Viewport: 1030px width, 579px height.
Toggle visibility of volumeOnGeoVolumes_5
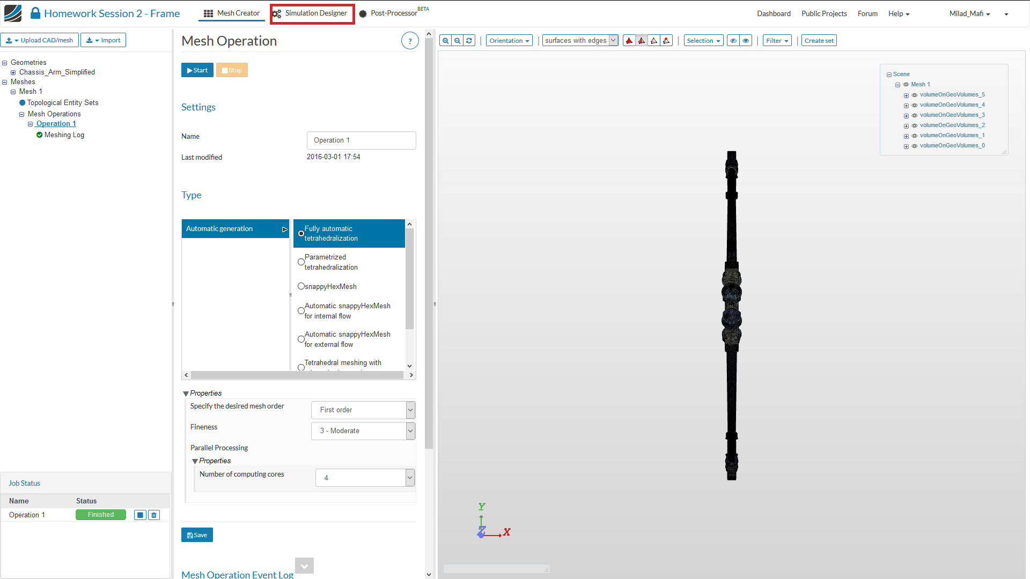click(x=915, y=95)
